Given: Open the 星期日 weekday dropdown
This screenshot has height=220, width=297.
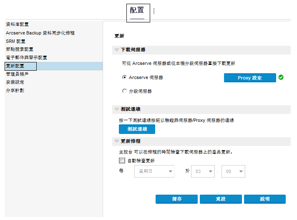Looking at the screenshot, I should [154, 171].
